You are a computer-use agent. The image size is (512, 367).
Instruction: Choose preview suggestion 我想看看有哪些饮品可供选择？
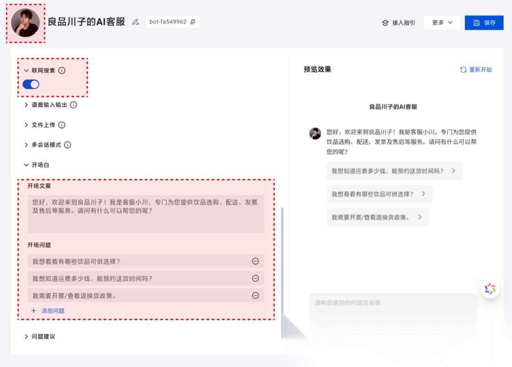click(379, 194)
